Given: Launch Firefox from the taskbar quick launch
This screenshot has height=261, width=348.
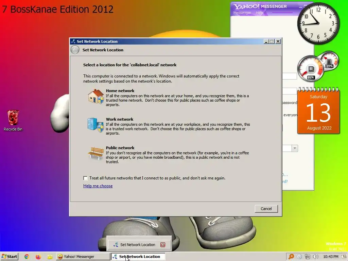Looking at the screenshot, I should [x=38, y=257].
